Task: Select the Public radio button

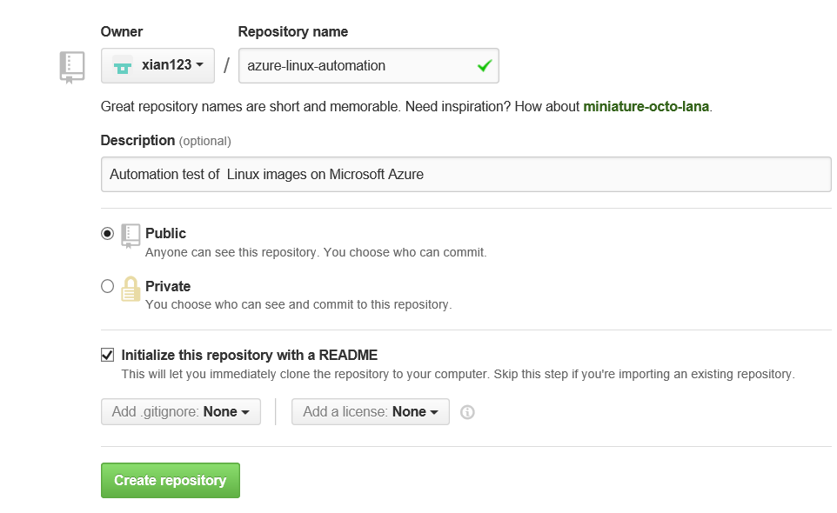Action: tap(107, 233)
